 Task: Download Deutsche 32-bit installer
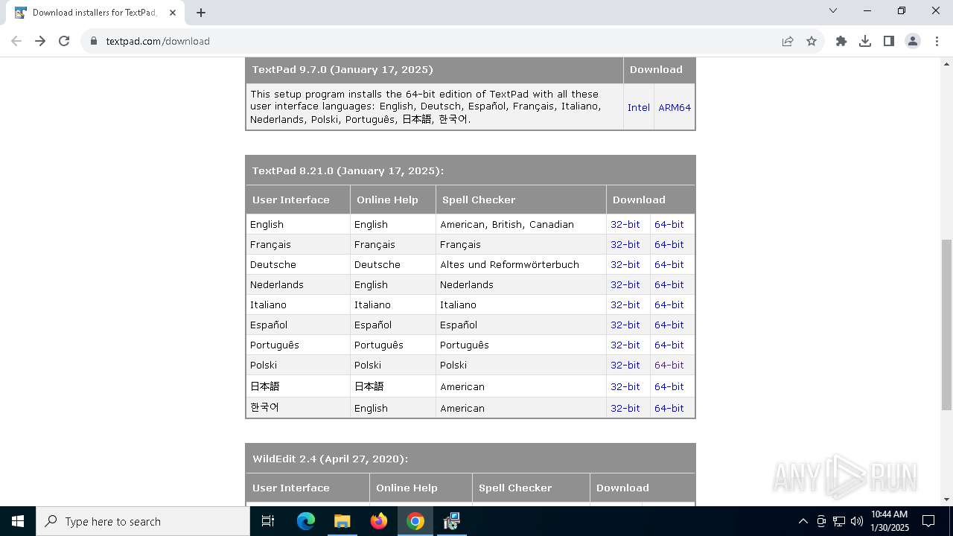(x=625, y=264)
